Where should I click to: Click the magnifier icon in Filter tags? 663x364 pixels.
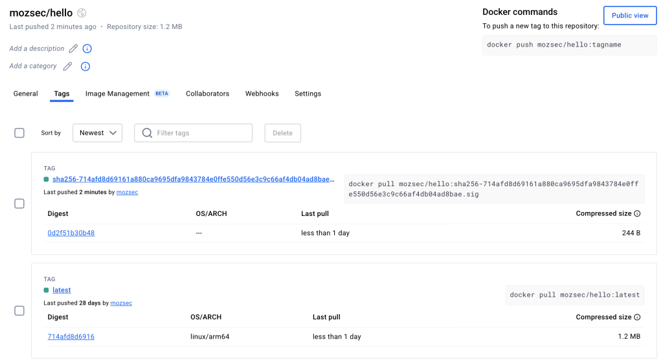pos(147,133)
